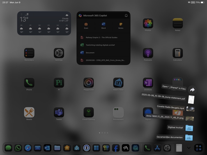Open Messages from the dock
Viewport: 207px width, 155px height.
click(x=8, y=148)
